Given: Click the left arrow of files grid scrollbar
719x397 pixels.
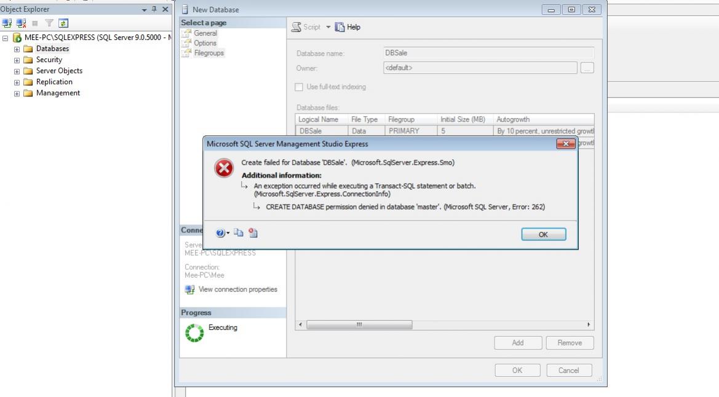Looking at the screenshot, I should [300, 324].
